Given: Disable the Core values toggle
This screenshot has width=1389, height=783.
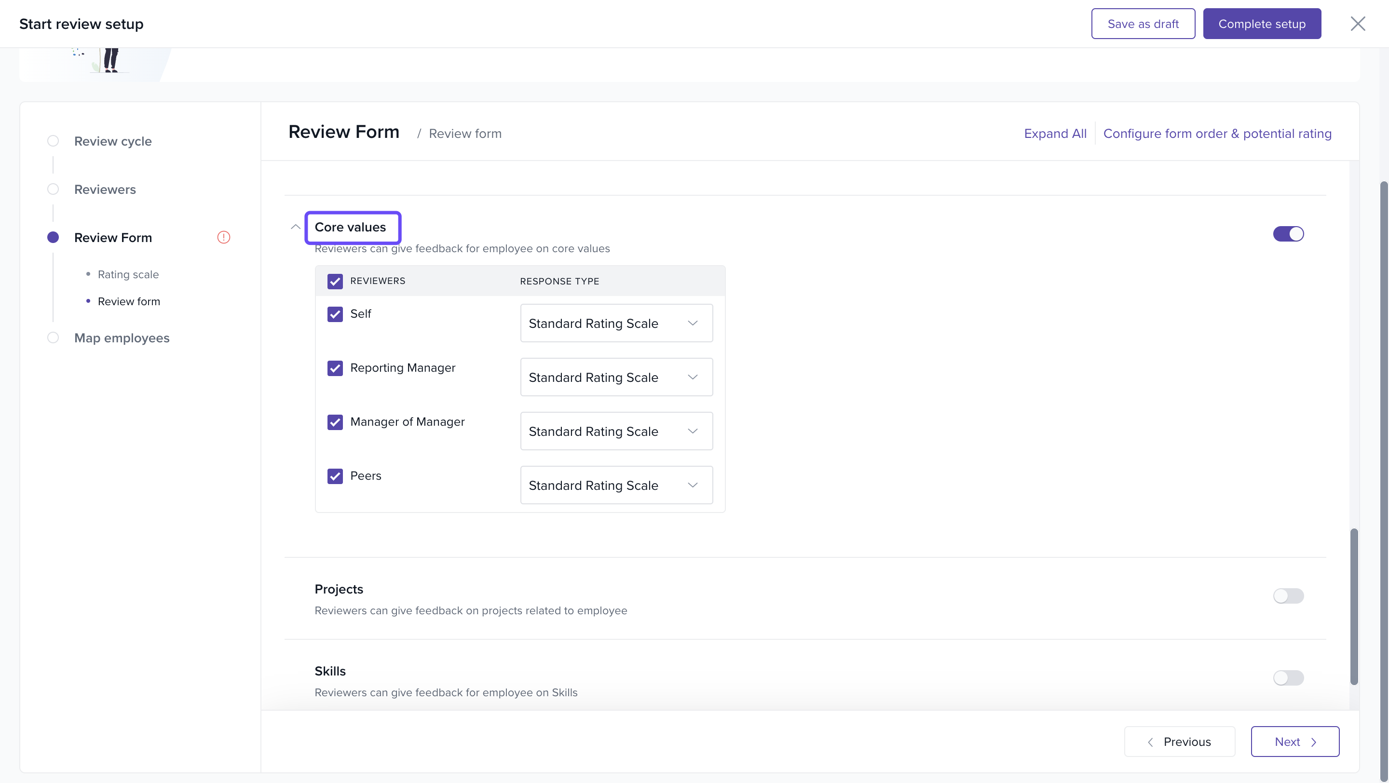Looking at the screenshot, I should tap(1288, 234).
